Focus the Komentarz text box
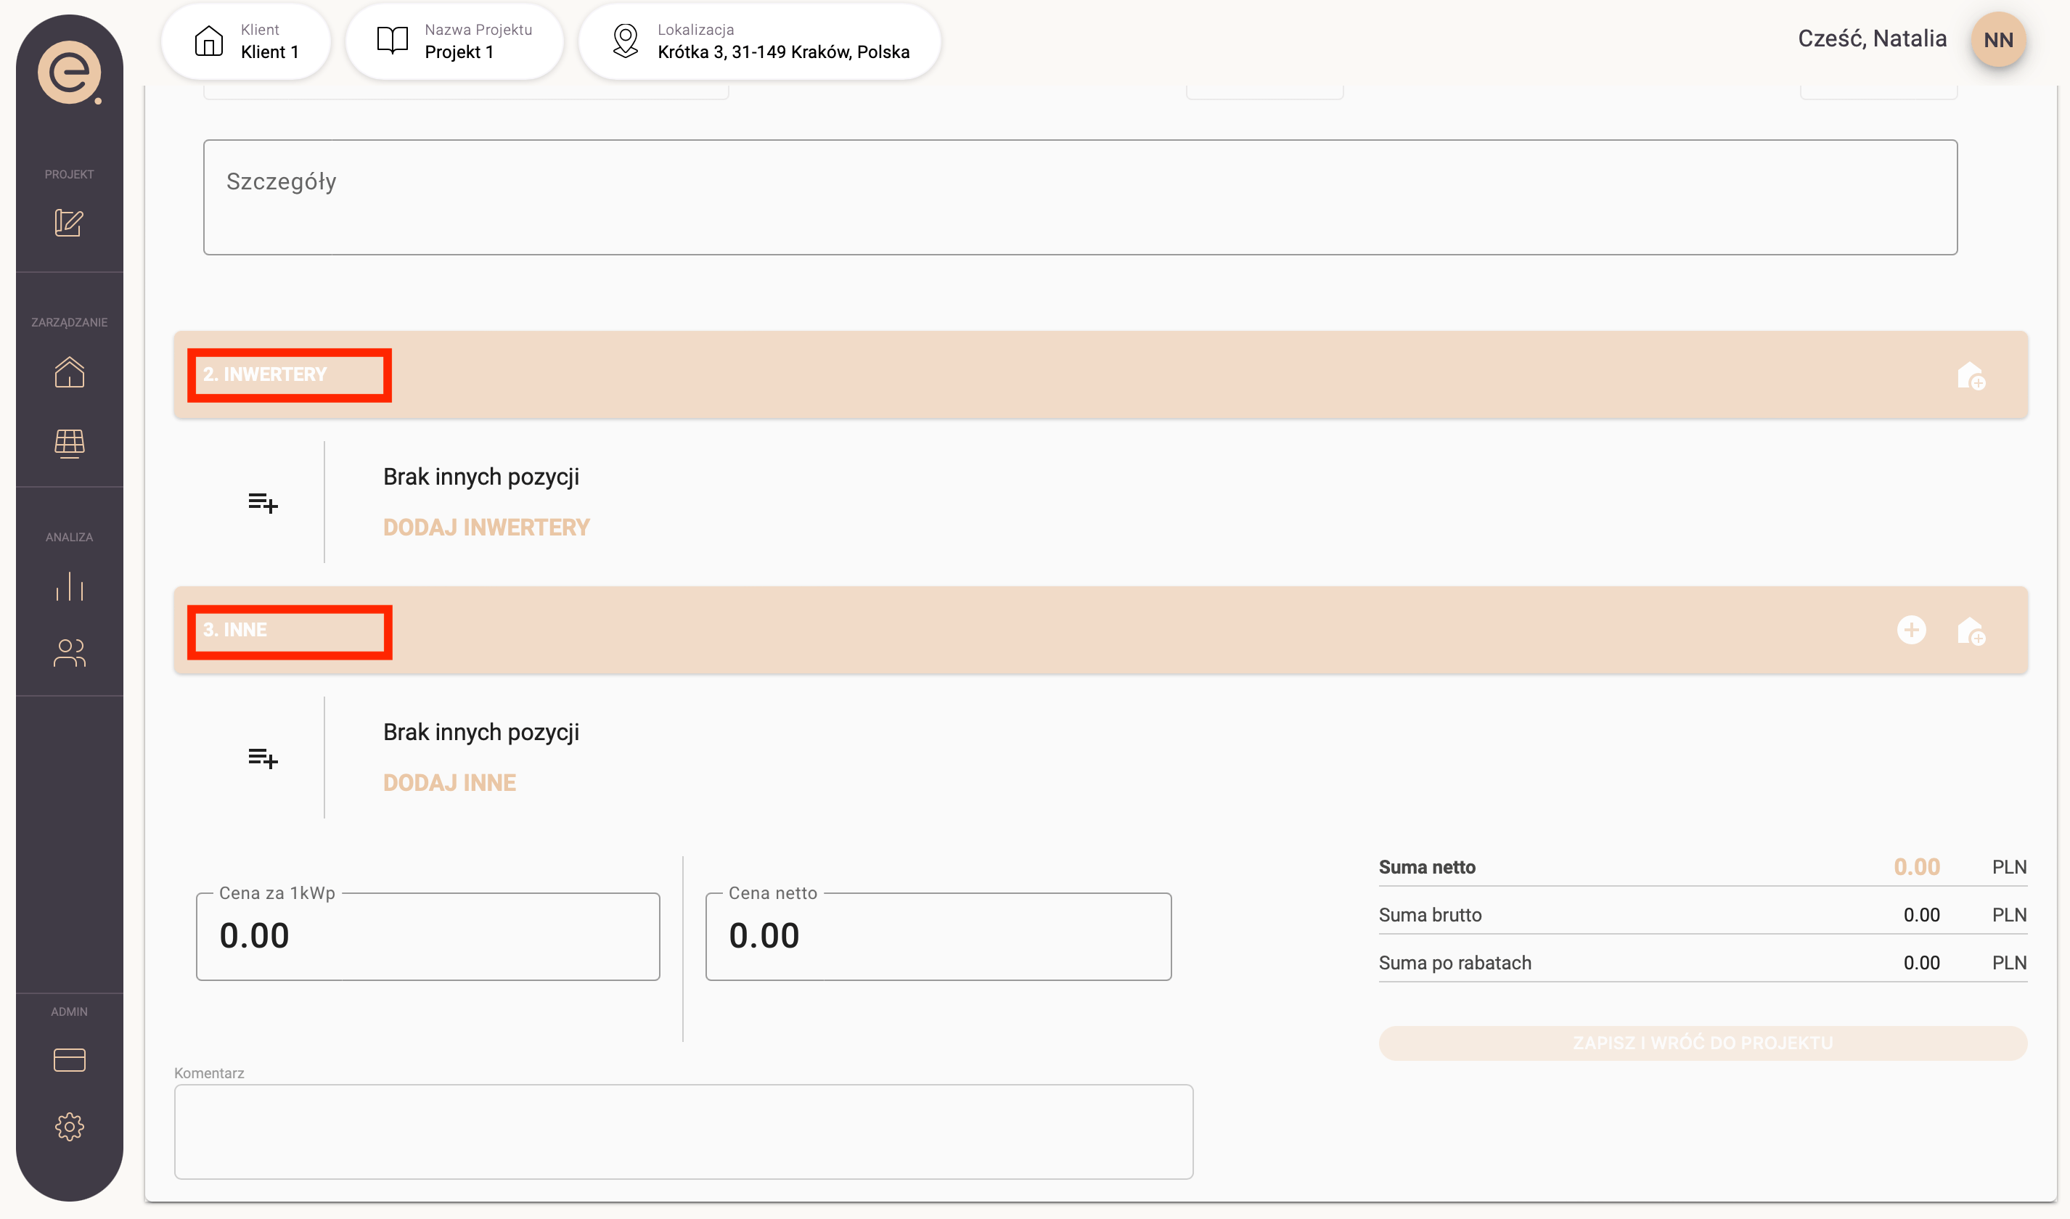The height and width of the screenshot is (1219, 2070). tap(684, 1132)
